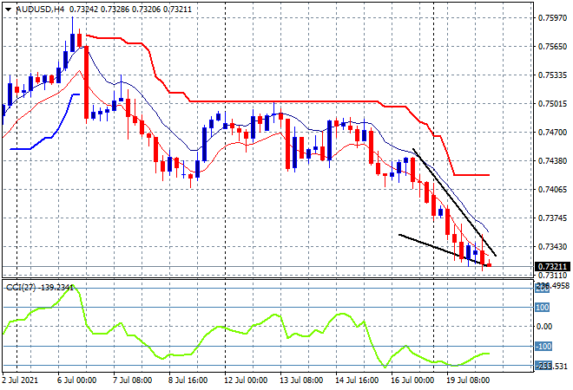
Task: Click the 0.75335 price axis label
Action: [553, 75]
